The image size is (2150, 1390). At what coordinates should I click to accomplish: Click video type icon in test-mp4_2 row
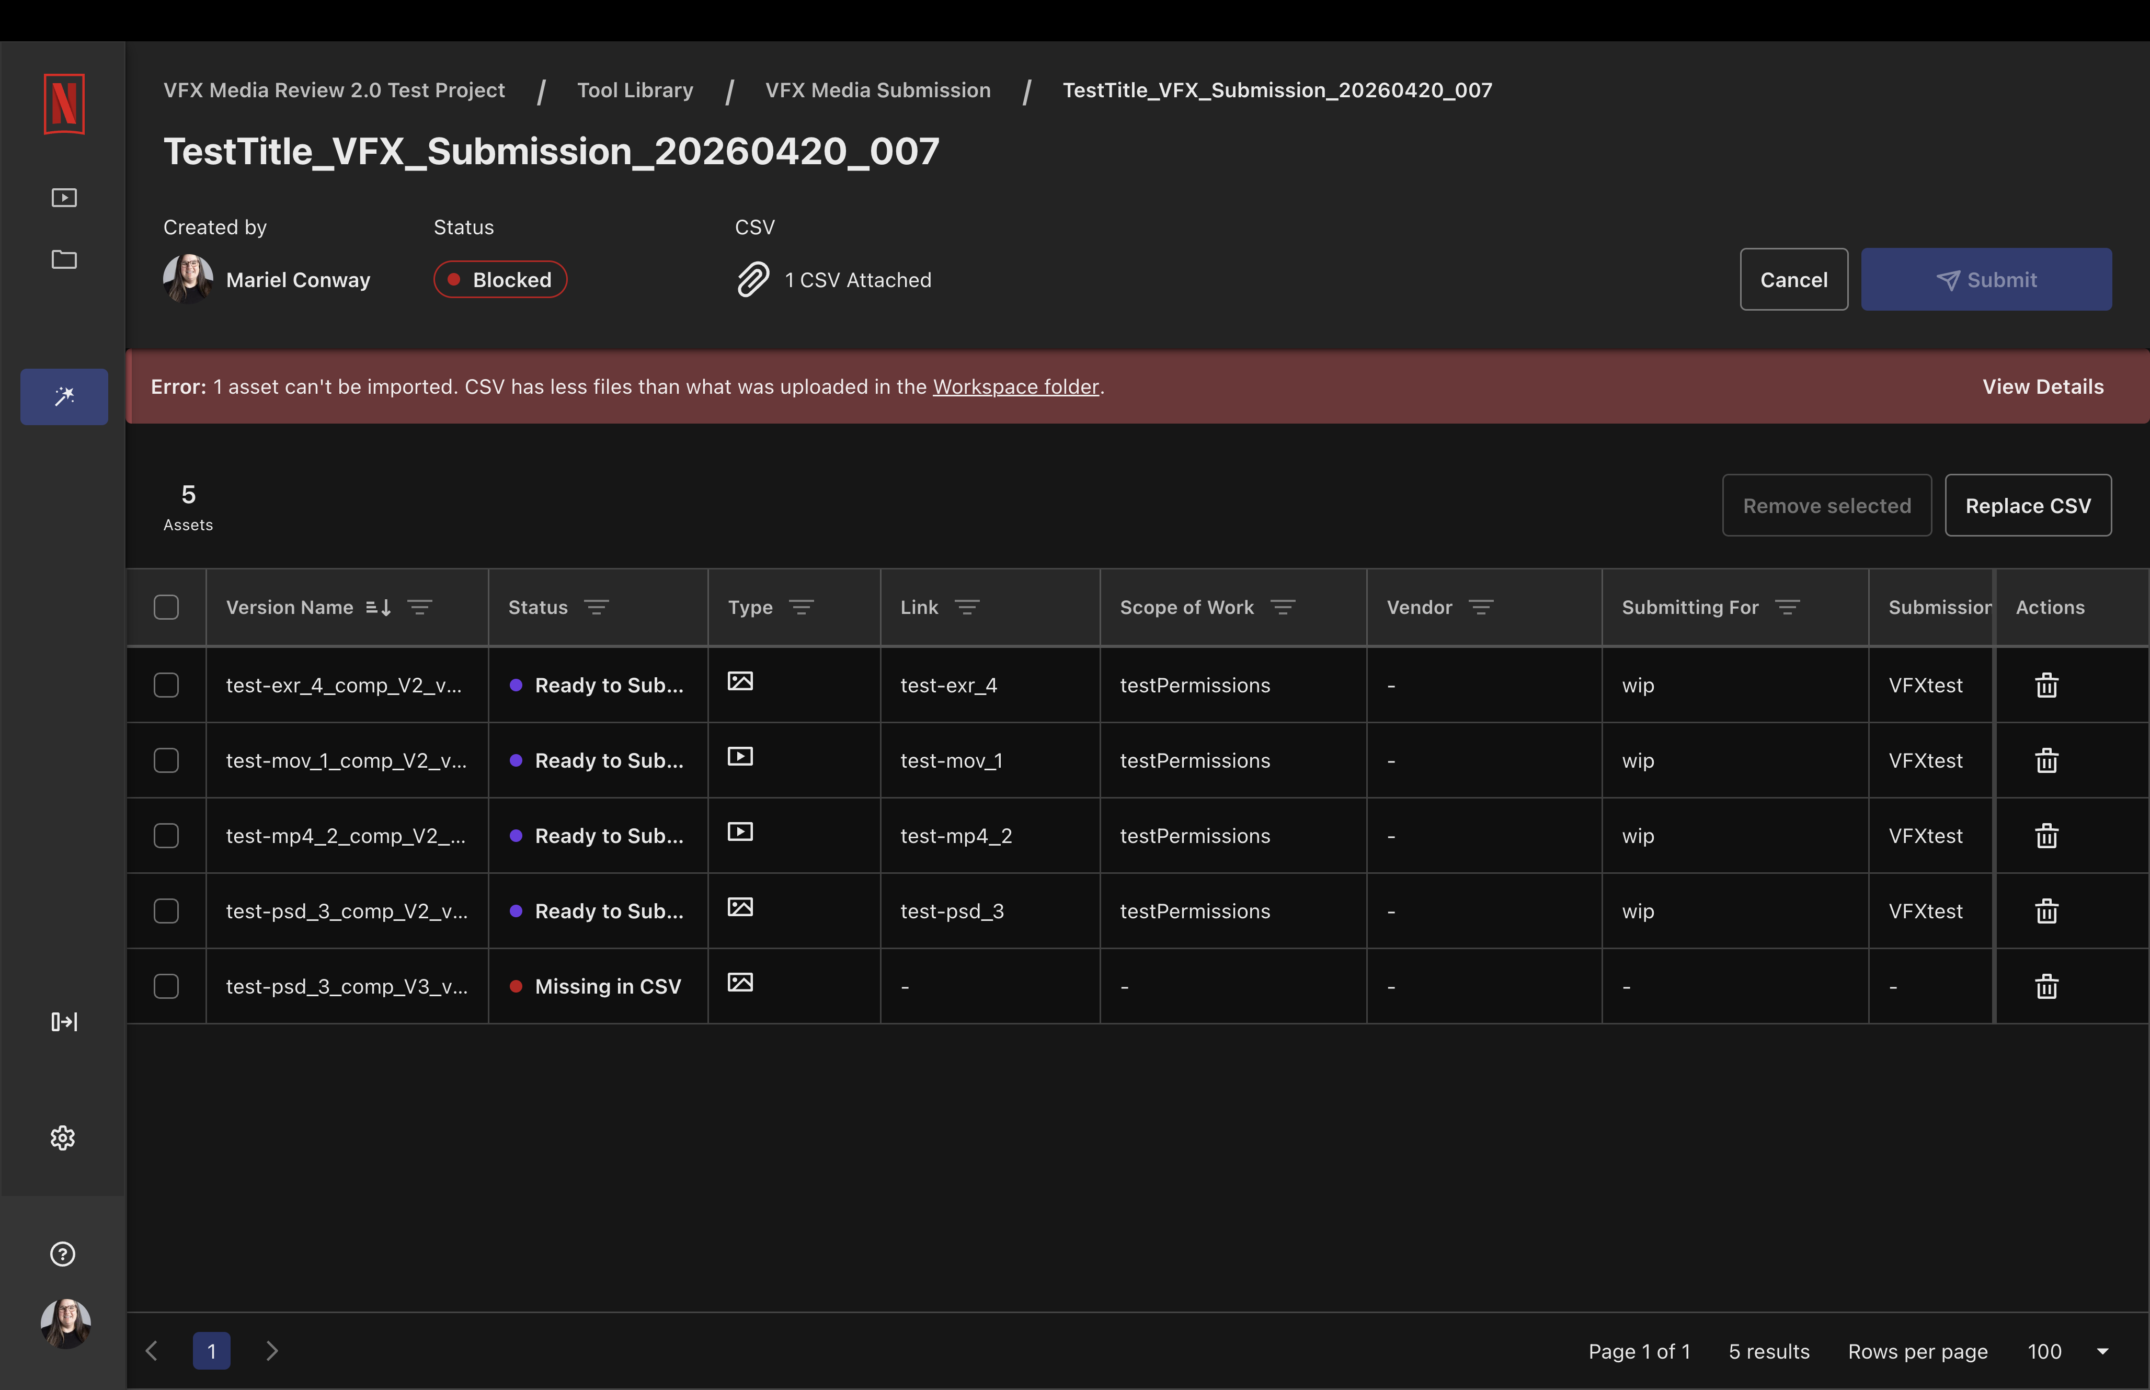point(741,832)
